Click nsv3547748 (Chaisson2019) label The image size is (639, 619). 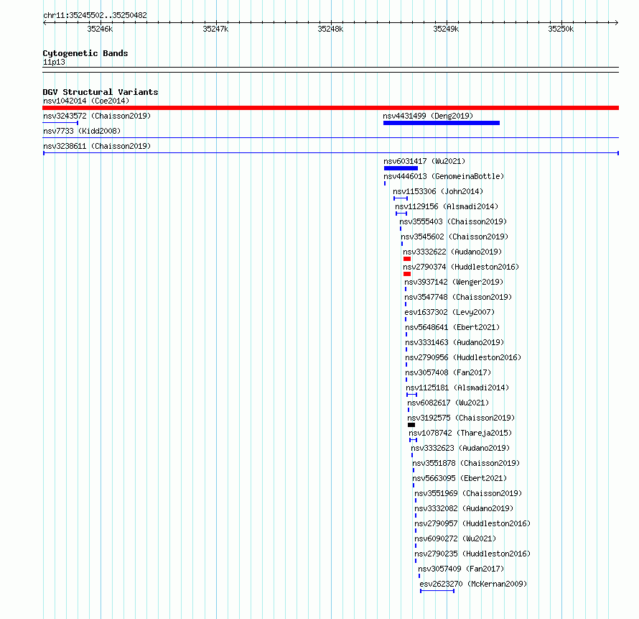458,297
